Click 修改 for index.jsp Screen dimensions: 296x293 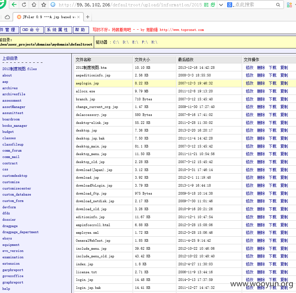[249, 264]
